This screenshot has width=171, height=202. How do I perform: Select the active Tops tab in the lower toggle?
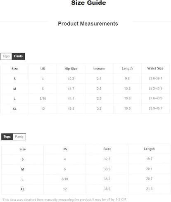coord(7,137)
